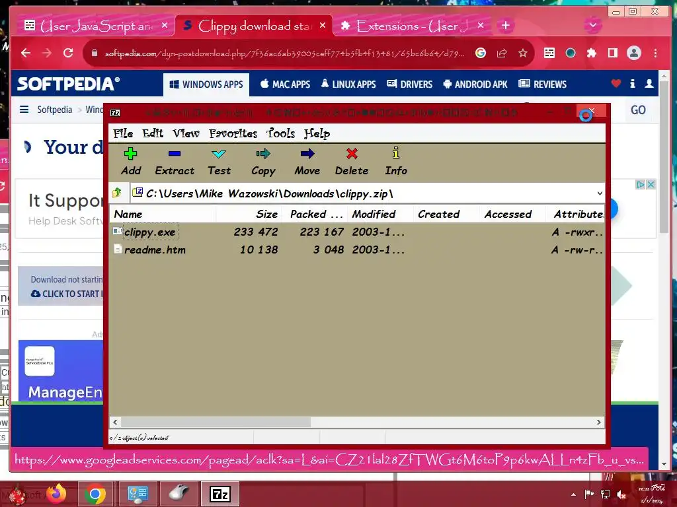Viewport: 677px width, 507px height.
Task: Close the Clippy download tab
Action: [x=323, y=26]
